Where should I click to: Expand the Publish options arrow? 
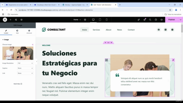180,20
